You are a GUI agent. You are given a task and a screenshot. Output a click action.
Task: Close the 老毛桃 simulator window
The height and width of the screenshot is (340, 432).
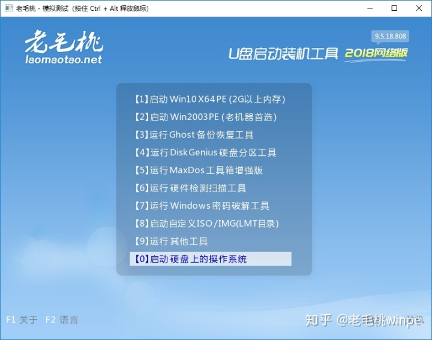419,8
